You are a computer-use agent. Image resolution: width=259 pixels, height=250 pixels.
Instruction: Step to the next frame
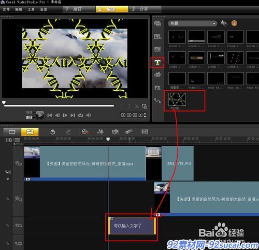[x=65, y=115]
